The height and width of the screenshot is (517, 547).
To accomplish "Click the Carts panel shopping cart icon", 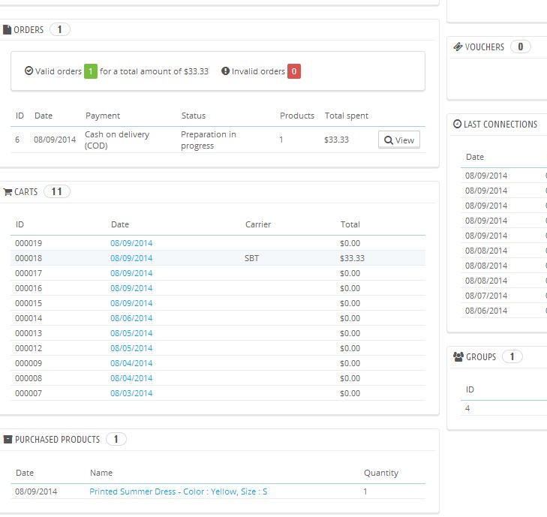I will [8, 192].
